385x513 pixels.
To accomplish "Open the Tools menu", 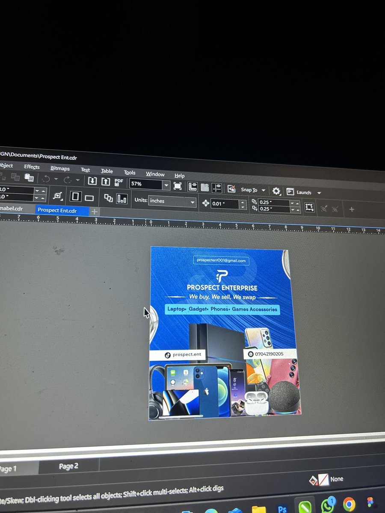I will click(x=130, y=172).
